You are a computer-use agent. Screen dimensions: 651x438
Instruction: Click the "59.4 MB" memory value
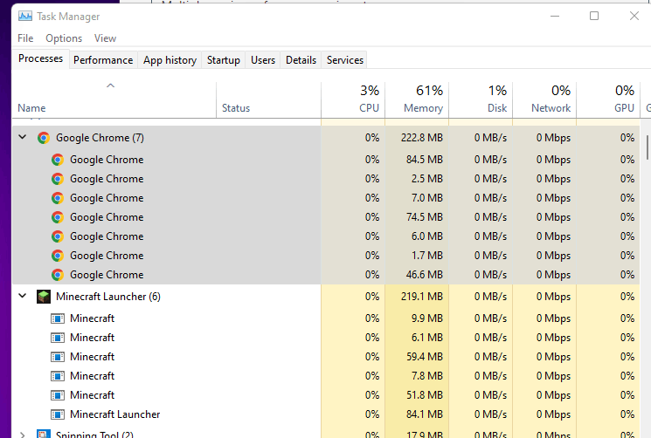tap(425, 356)
